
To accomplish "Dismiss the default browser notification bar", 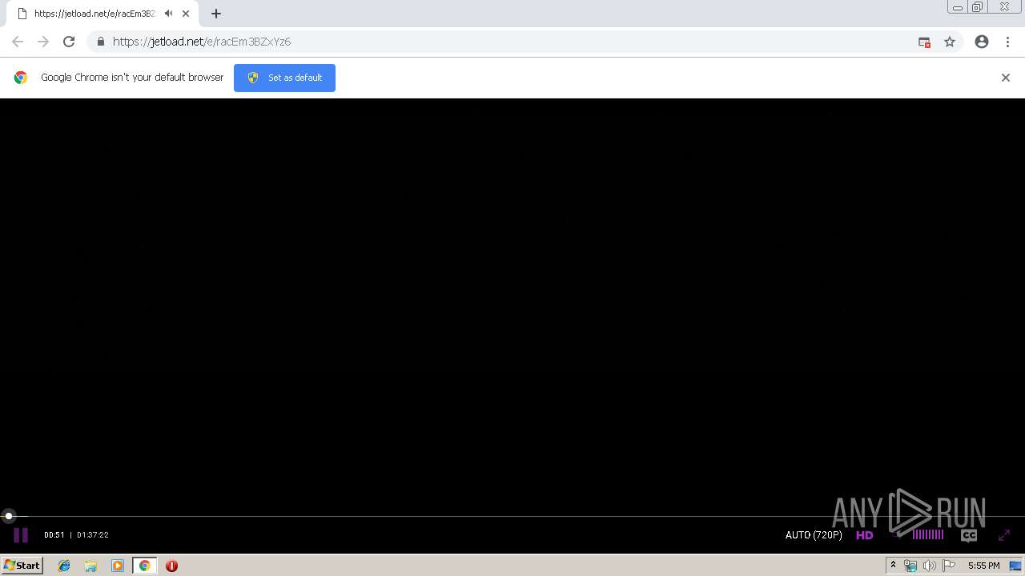I will tap(1006, 78).
